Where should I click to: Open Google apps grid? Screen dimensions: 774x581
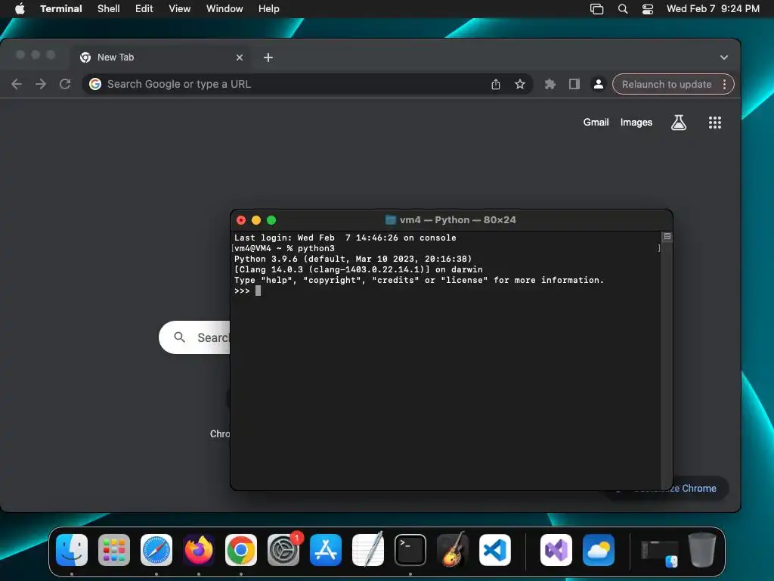click(x=715, y=123)
